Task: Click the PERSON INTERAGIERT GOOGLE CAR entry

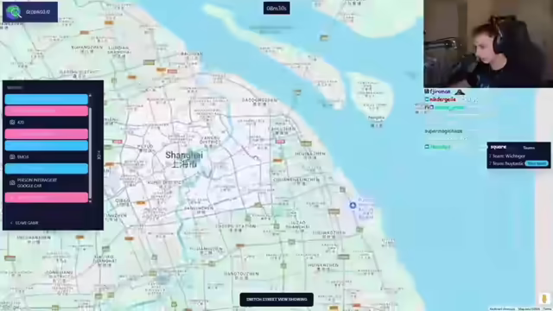Action: (47, 183)
